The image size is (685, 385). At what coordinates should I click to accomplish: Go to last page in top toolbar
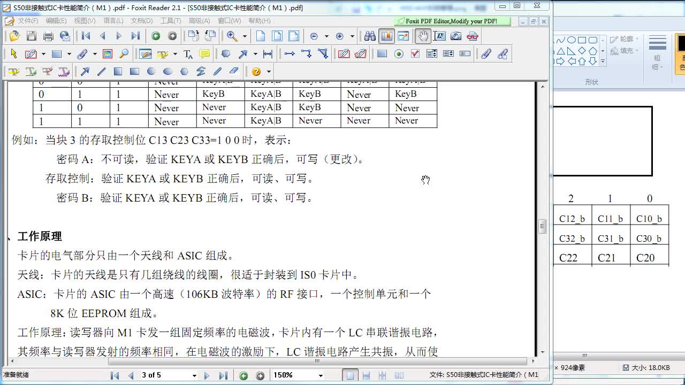[135, 36]
